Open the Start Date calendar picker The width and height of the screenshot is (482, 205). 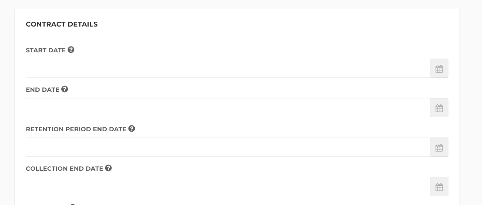point(439,68)
